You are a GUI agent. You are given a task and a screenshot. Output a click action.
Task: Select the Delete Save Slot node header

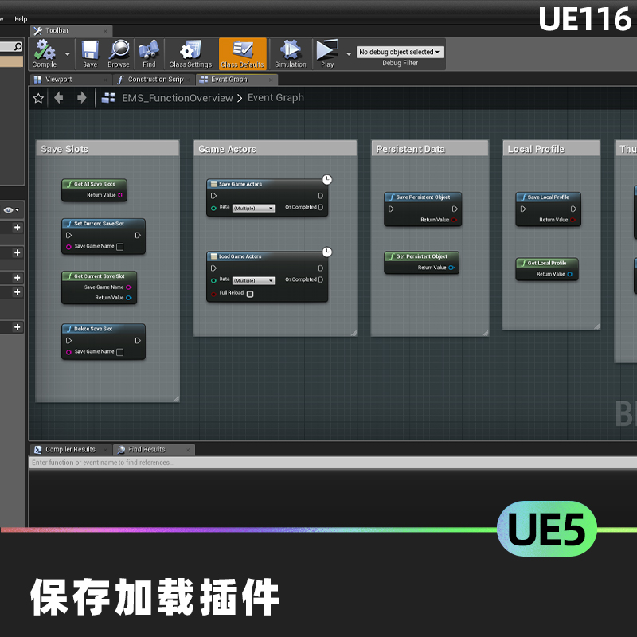[x=104, y=329]
